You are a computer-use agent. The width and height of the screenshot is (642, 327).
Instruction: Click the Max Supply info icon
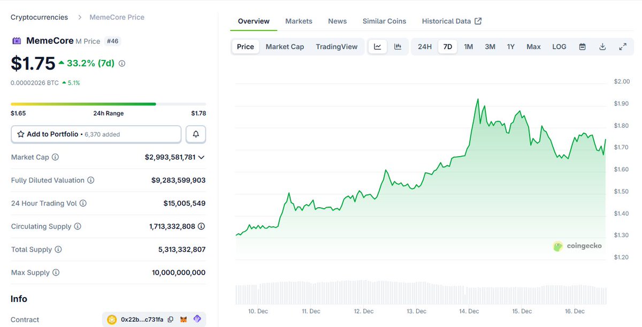(x=56, y=272)
